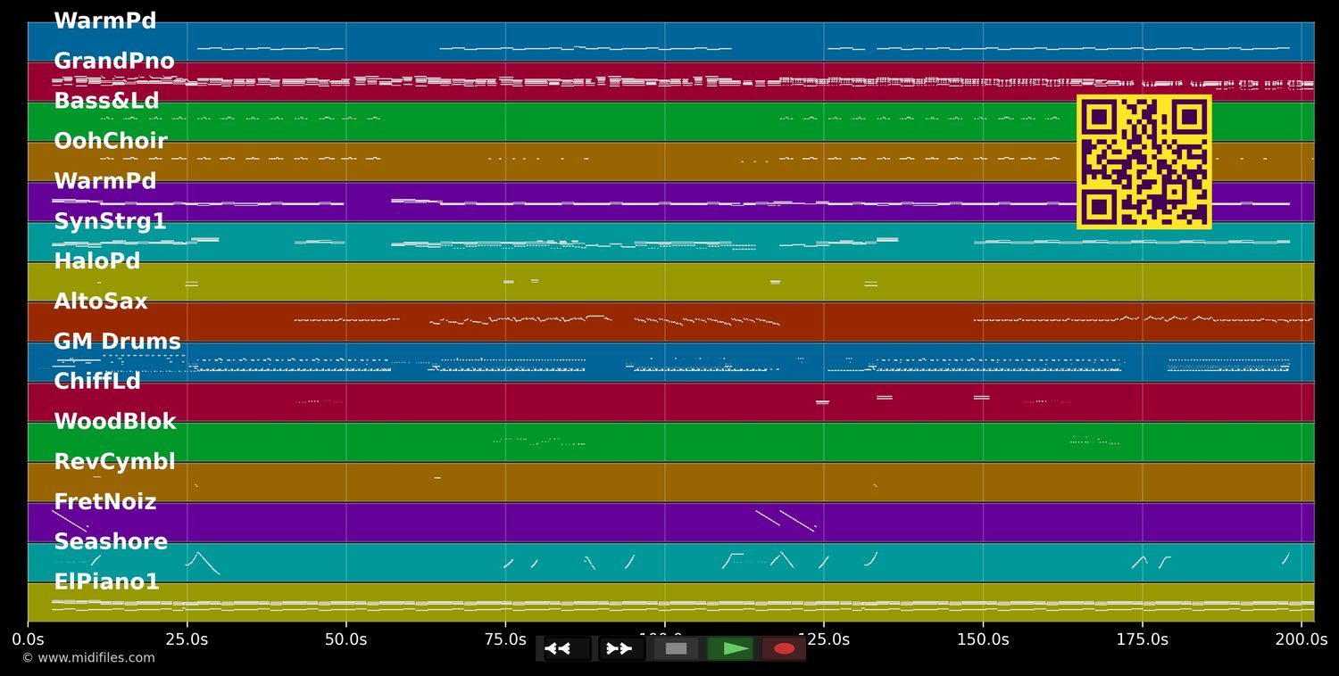1339x676 pixels.
Task: Select the Bass&Ld track label
Action: (106, 102)
